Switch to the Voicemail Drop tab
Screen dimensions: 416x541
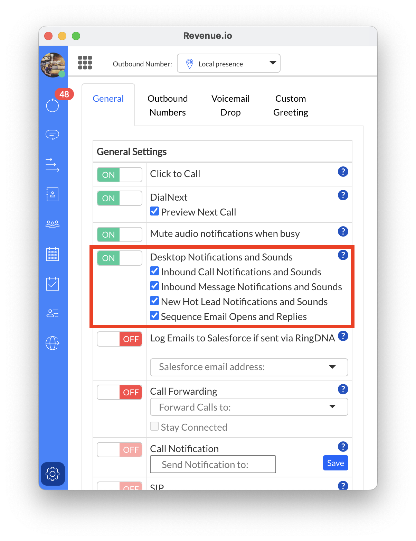[230, 106]
